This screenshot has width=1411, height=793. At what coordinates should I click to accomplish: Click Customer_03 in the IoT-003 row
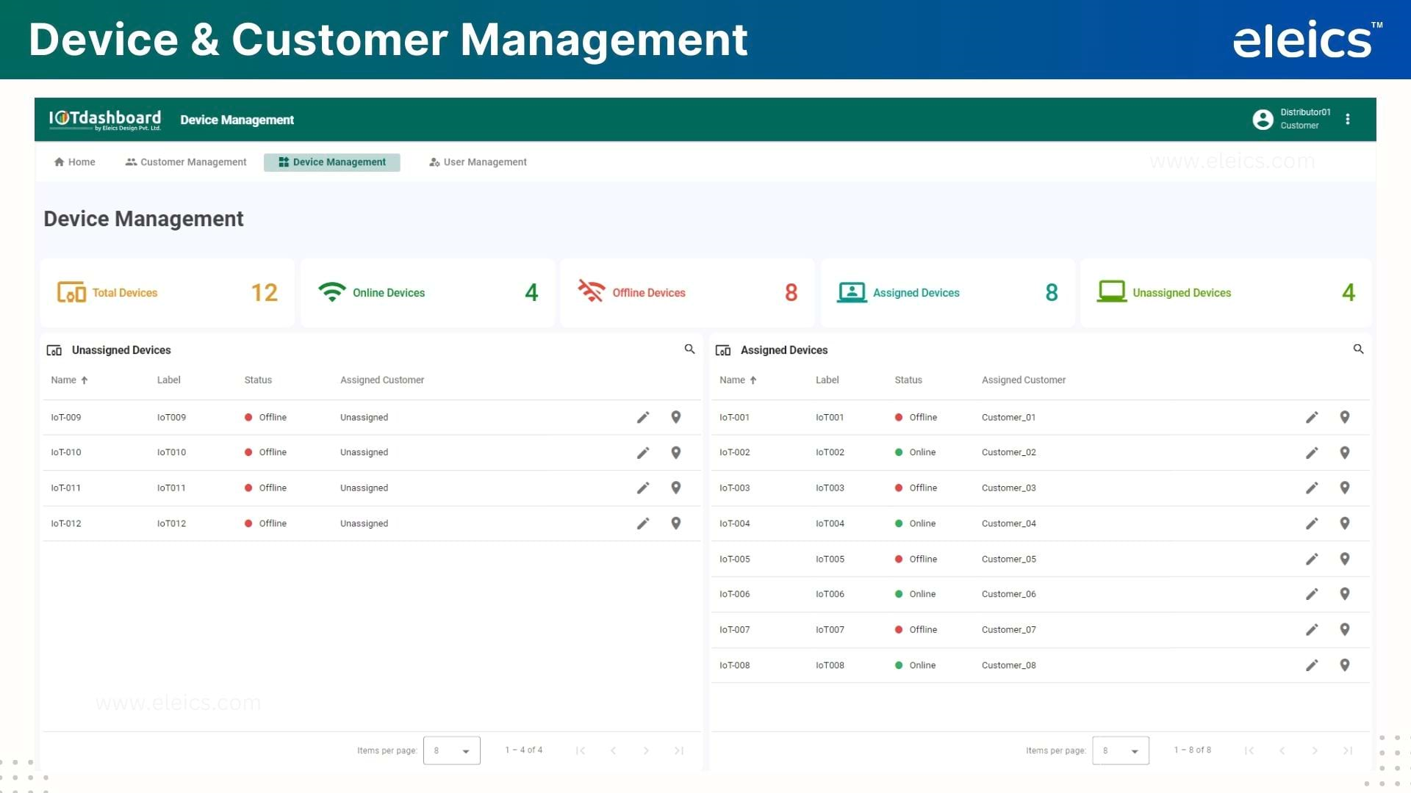pos(1008,488)
